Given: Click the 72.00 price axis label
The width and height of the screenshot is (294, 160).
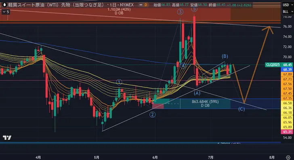Looking at the screenshot, I should point(287,47).
